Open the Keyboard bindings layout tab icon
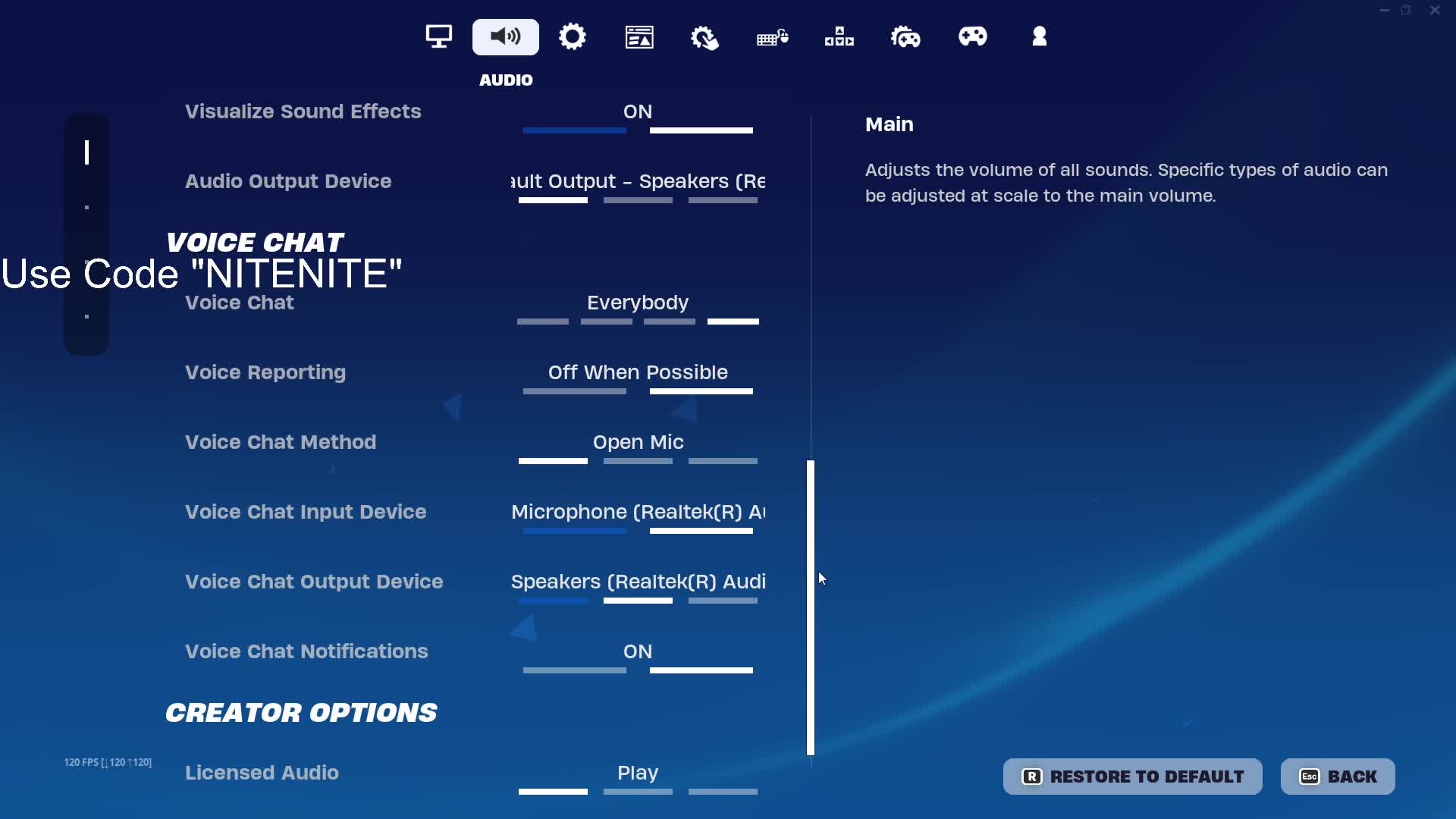 (839, 36)
